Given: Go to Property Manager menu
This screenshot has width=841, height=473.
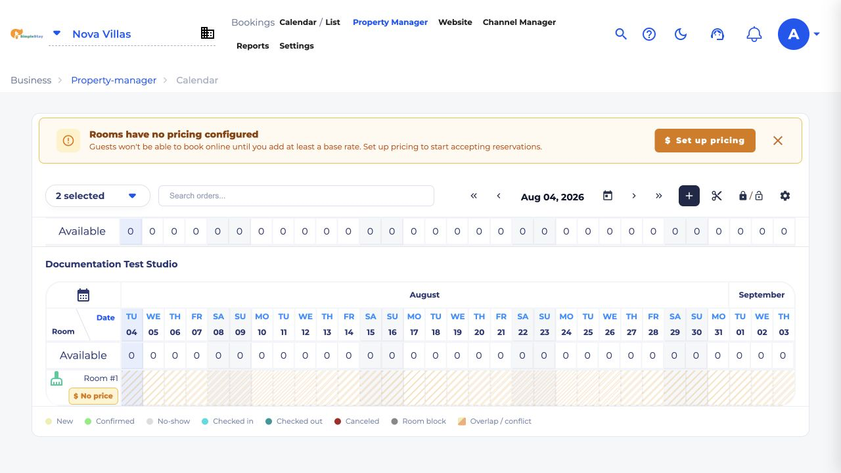Looking at the screenshot, I should [x=390, y=22].
